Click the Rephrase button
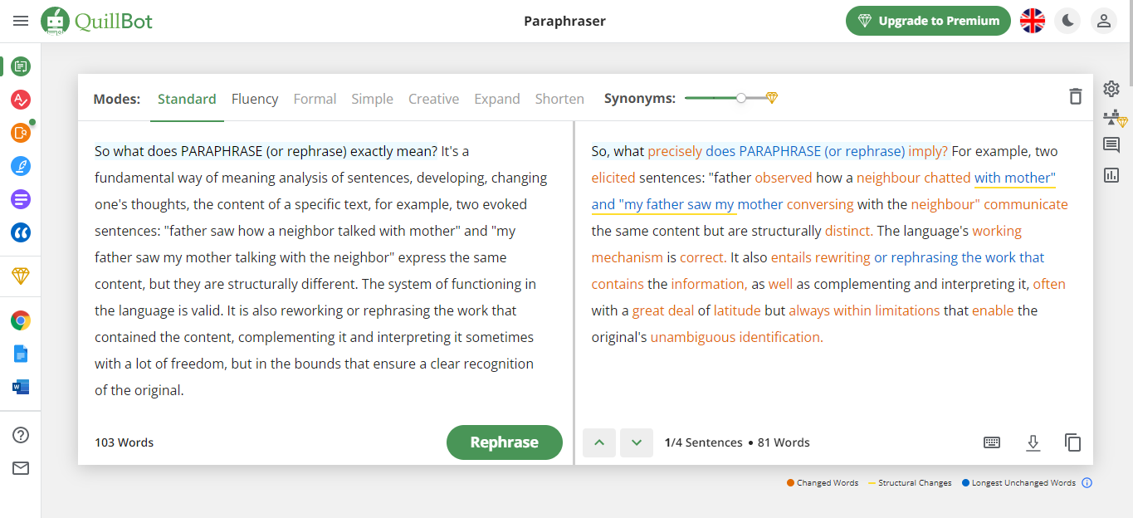 tap(505, 442)
